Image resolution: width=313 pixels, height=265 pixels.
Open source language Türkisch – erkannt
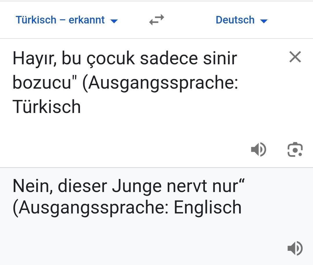(60, 20)
